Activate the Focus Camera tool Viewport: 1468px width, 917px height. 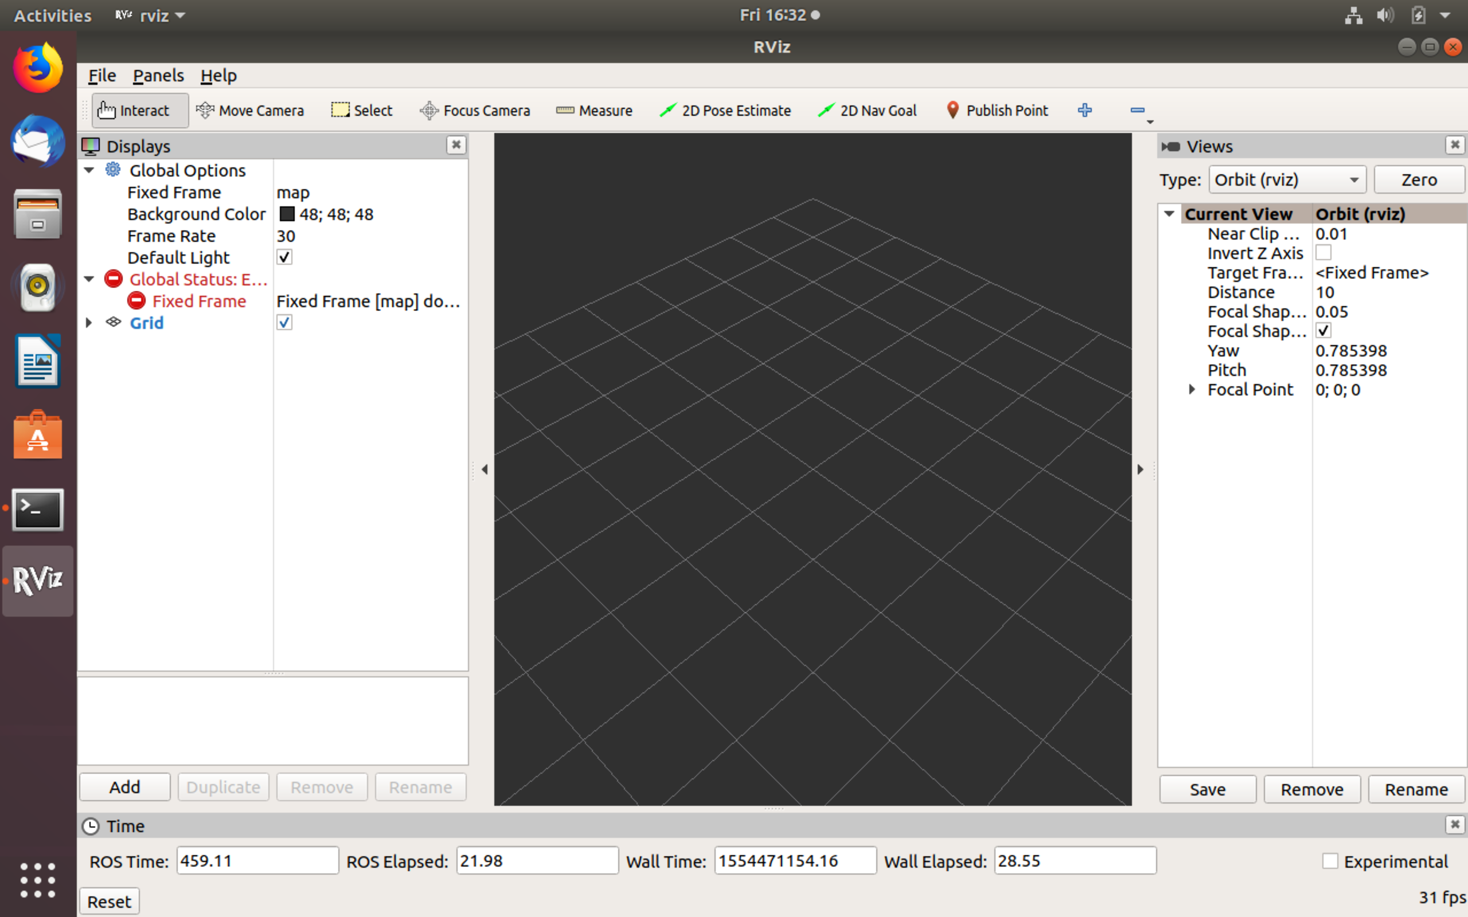click(475, 111)
